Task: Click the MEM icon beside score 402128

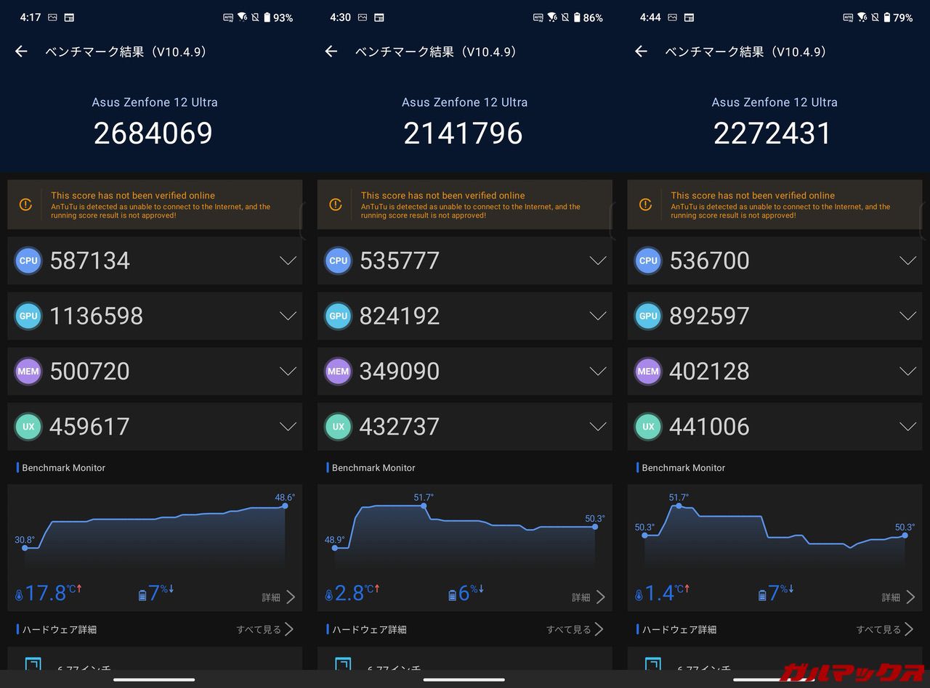Action: (x=648, y=371)
